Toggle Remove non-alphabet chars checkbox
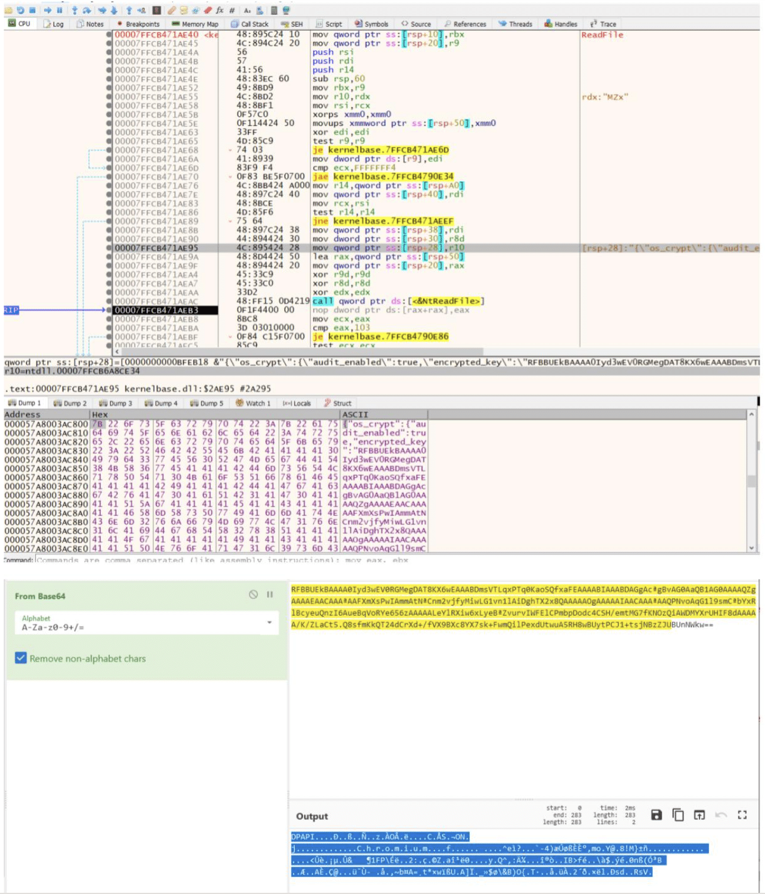Image resolution: width=765 pixels, height=894 pixels. (21, 658)
